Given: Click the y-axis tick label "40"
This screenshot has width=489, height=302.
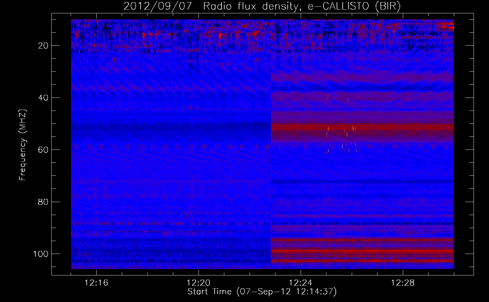Looking at the screenshot, I should (x=44, y=98).
